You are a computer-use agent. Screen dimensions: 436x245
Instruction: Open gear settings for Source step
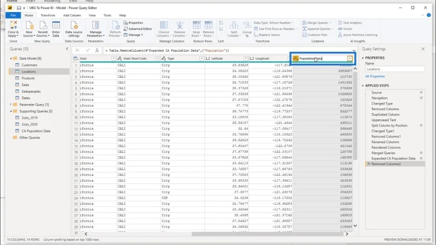[421, 93]
